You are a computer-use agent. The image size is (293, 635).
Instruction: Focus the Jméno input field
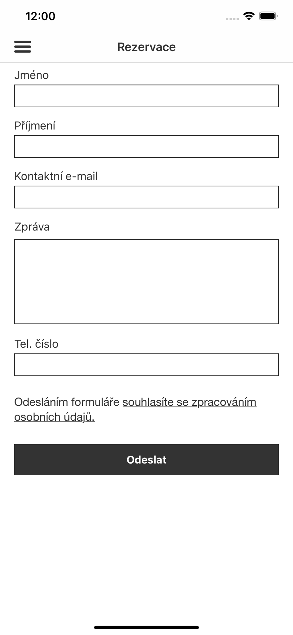point(146,96)
